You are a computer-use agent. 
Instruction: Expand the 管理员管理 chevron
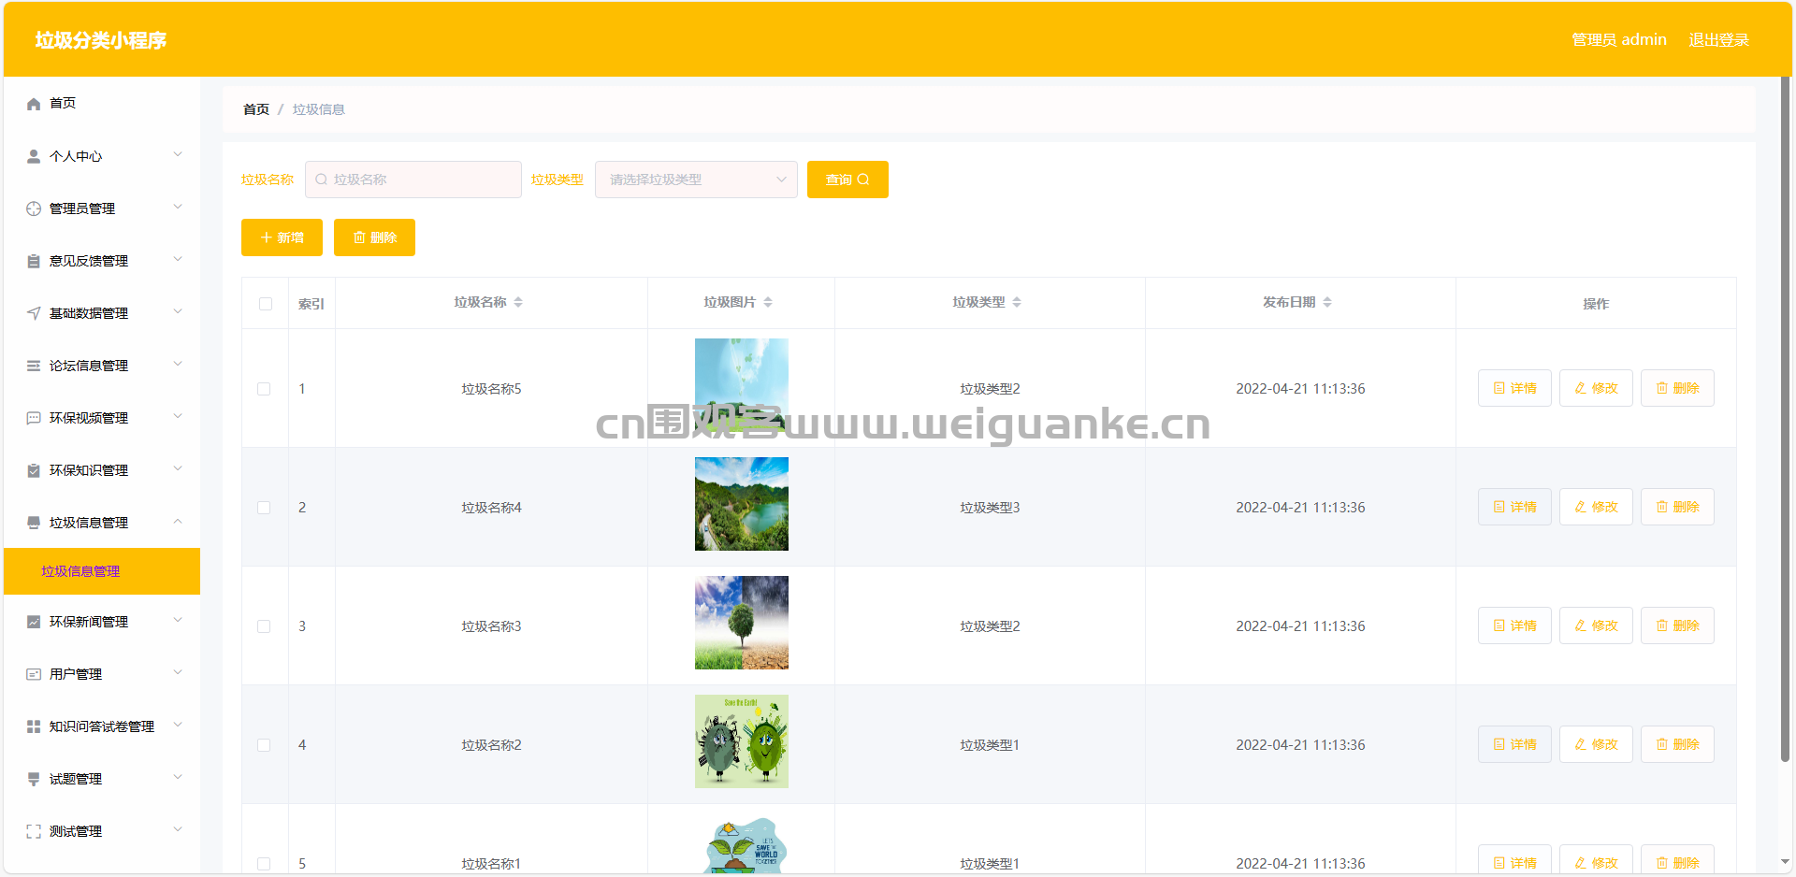click(x=178, y=208)
